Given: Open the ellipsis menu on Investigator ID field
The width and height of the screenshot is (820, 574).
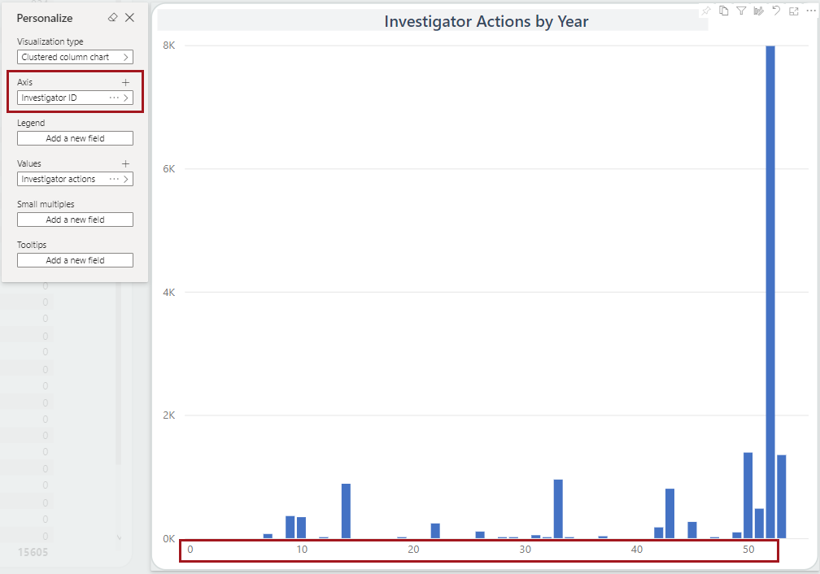Looking at the screenshot, I should (x=114, y=98).
